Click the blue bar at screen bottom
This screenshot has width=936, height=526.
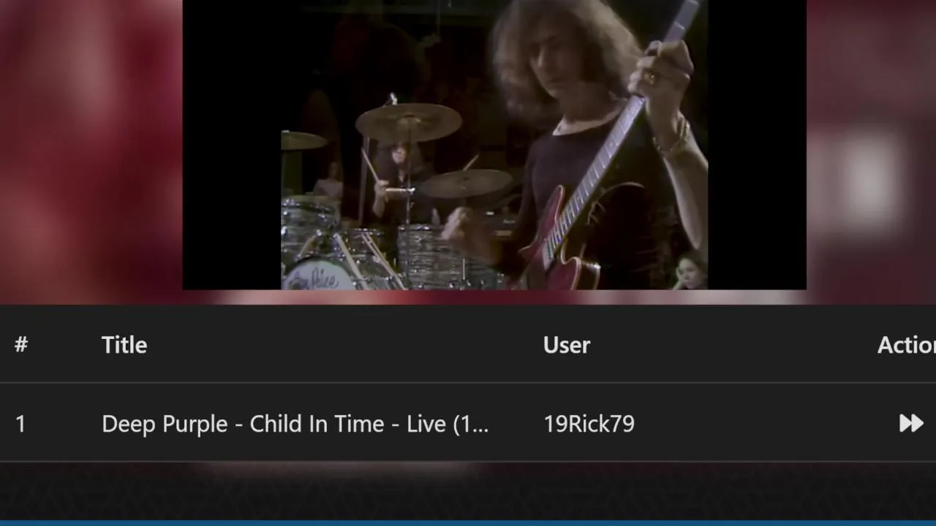(468, 523)
